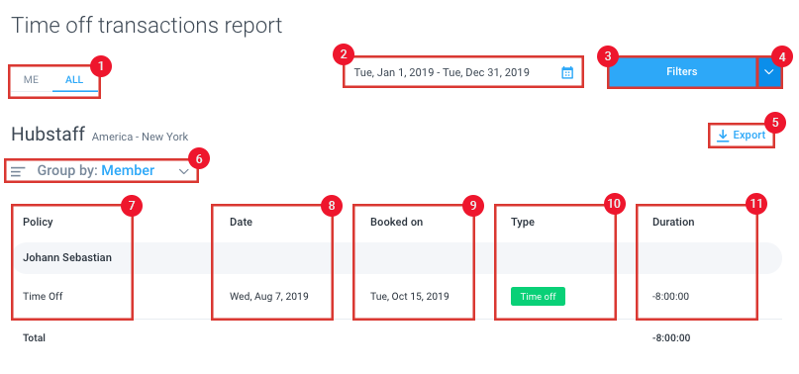This screenshot has width=799, height=374.
Task: Click the download arrow icon beside Export
Action: (x=723, y=136)
